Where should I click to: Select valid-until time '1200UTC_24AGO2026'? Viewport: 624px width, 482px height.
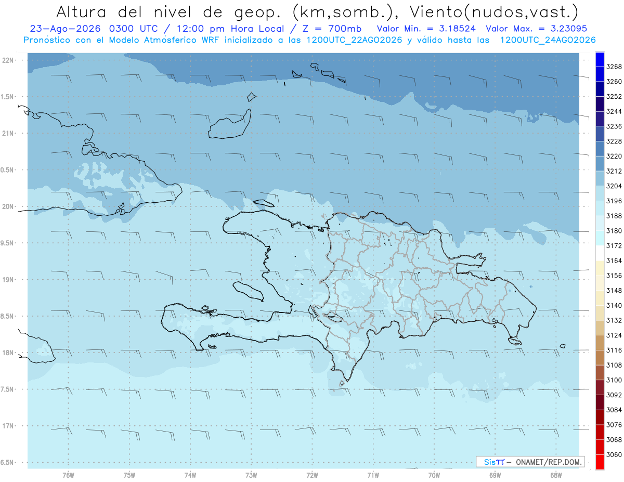pyautogui.click(x=548, y=40)
